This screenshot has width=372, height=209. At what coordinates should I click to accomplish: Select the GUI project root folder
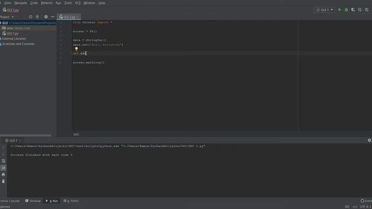pos(28,23)
